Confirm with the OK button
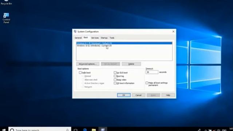 [x=124, y=95]
